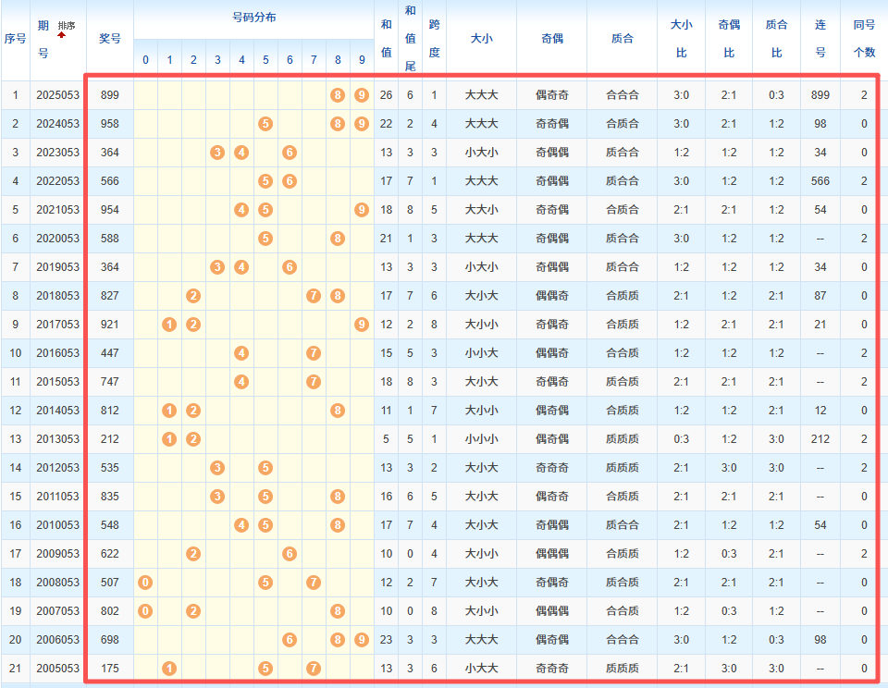Select the "1" ball in row 2005053
888x688 pixels.
pyautogui.click(x=169, y=668)
